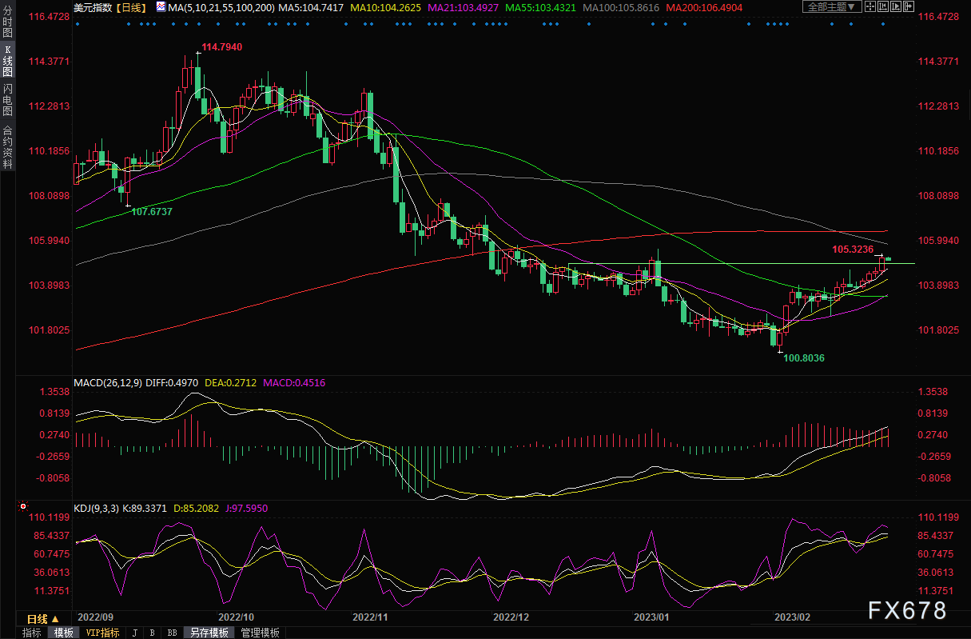This screenshot has width=971, height=639.
Task: Click the 105.3236 recent high marker
Action: click(853, 249)
